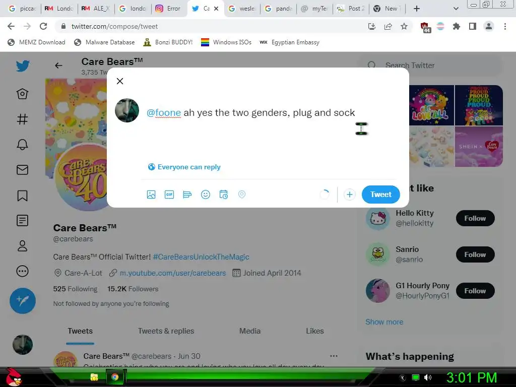Image resolution: width=516 pixels, height=387 pixels.
Task: Open Hello Kitty profile avatar
Action: 378,218
